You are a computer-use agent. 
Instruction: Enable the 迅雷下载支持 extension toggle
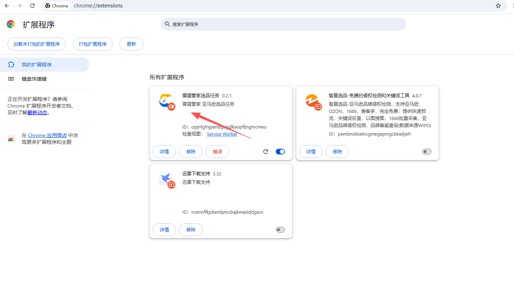tap(280, 230)
